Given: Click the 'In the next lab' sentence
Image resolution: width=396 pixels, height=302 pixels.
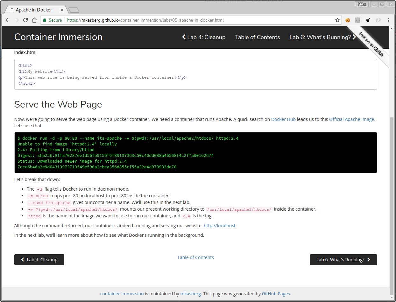Looking at the screenshot, I should point(109,235).
